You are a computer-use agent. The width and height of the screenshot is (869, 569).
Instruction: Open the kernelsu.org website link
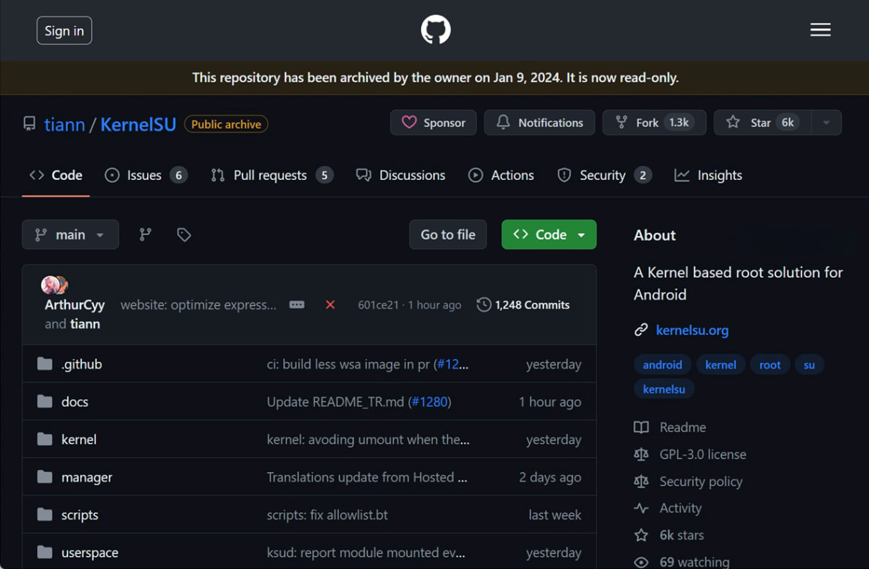692,330
